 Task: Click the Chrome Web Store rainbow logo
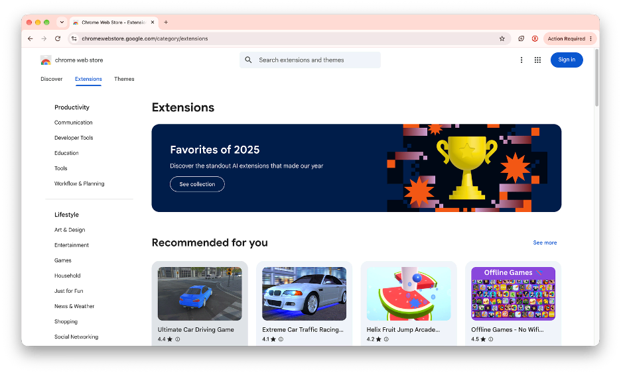pyautogui.click(x=46, y=60)
